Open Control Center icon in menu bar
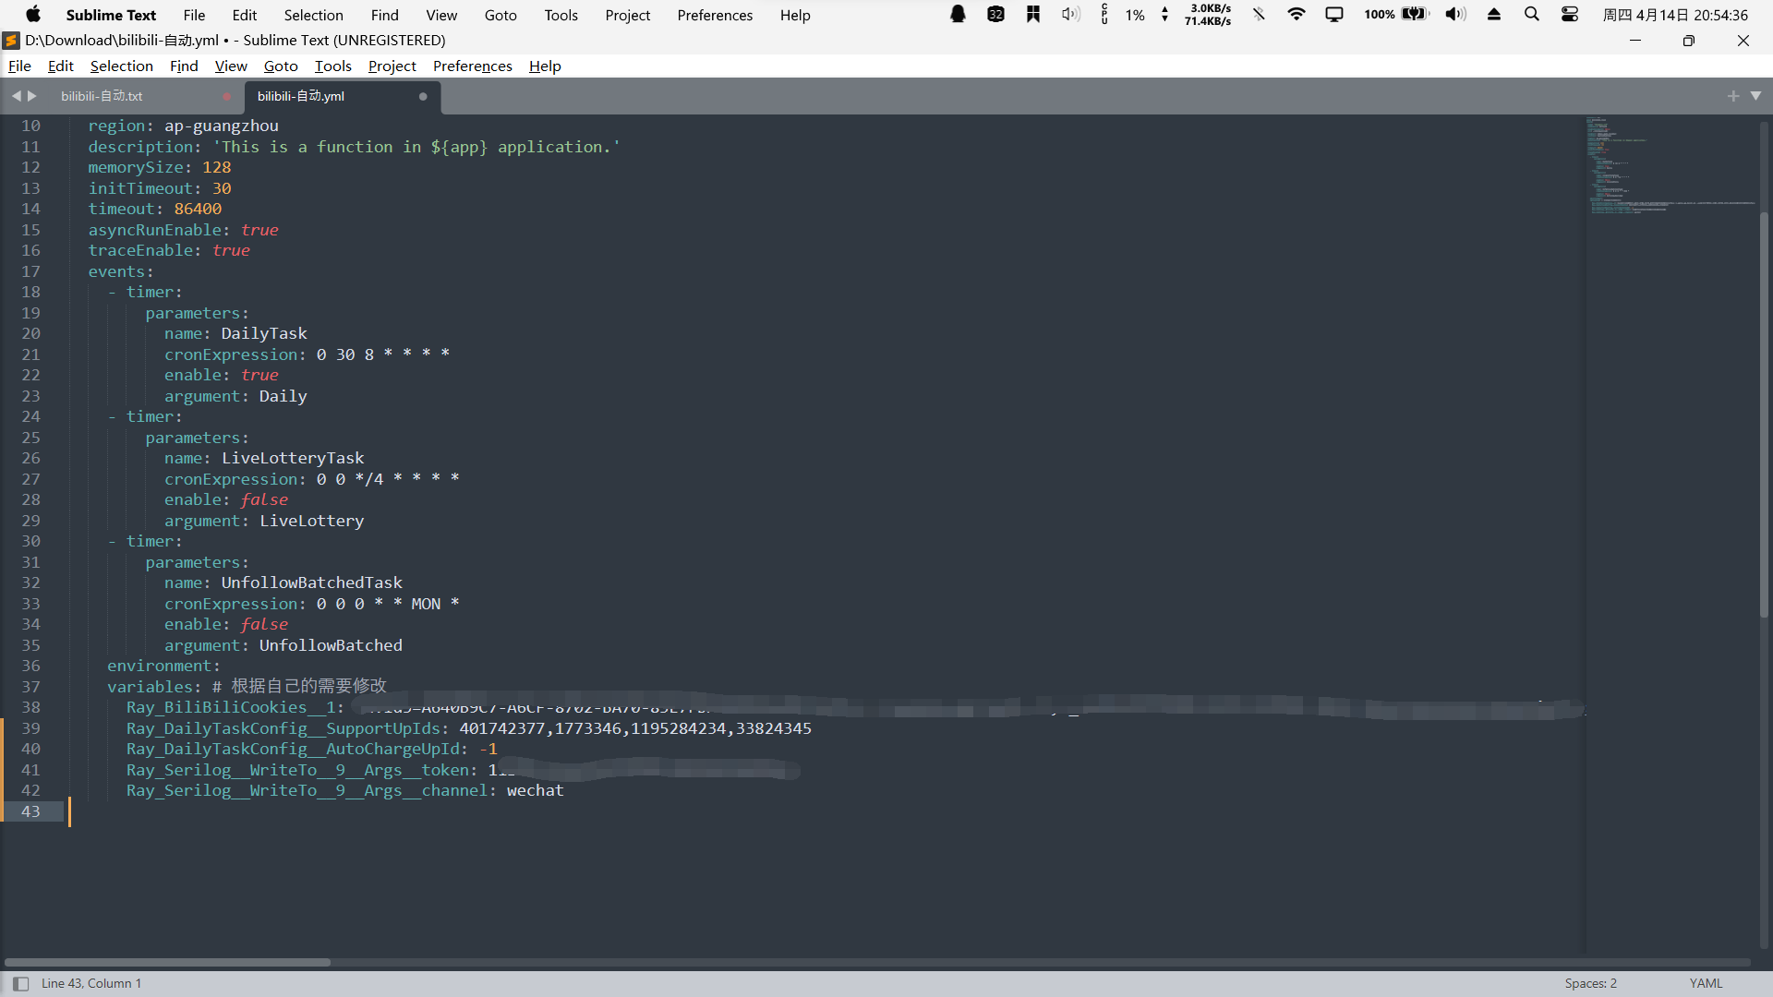1773x997 pixels. pos(1570,15)
